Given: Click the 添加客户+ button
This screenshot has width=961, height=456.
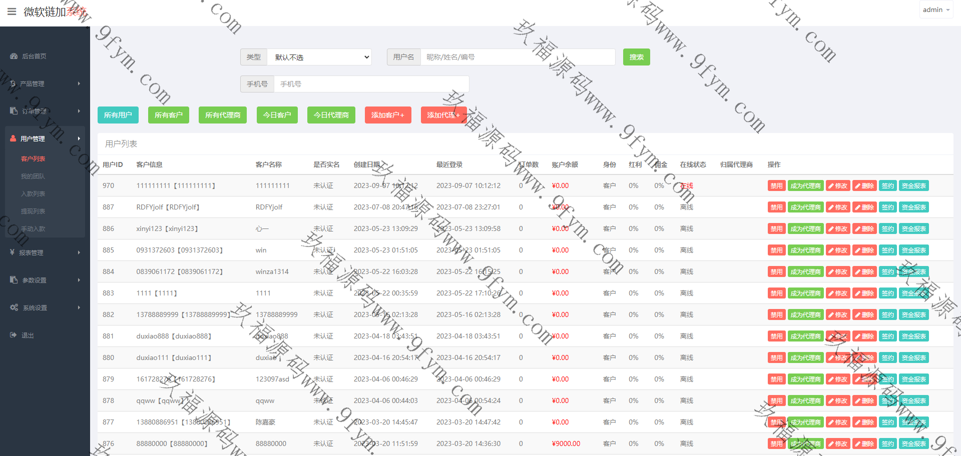Looking at the screenshot, I should (387, 115).
